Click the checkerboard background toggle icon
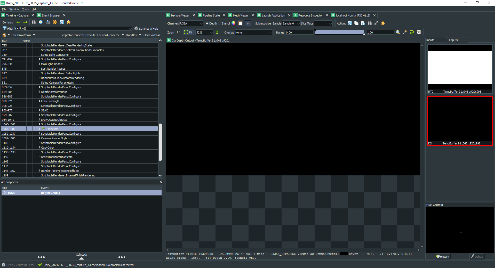This screenshot has width=495, height=268. coord(240,23)
